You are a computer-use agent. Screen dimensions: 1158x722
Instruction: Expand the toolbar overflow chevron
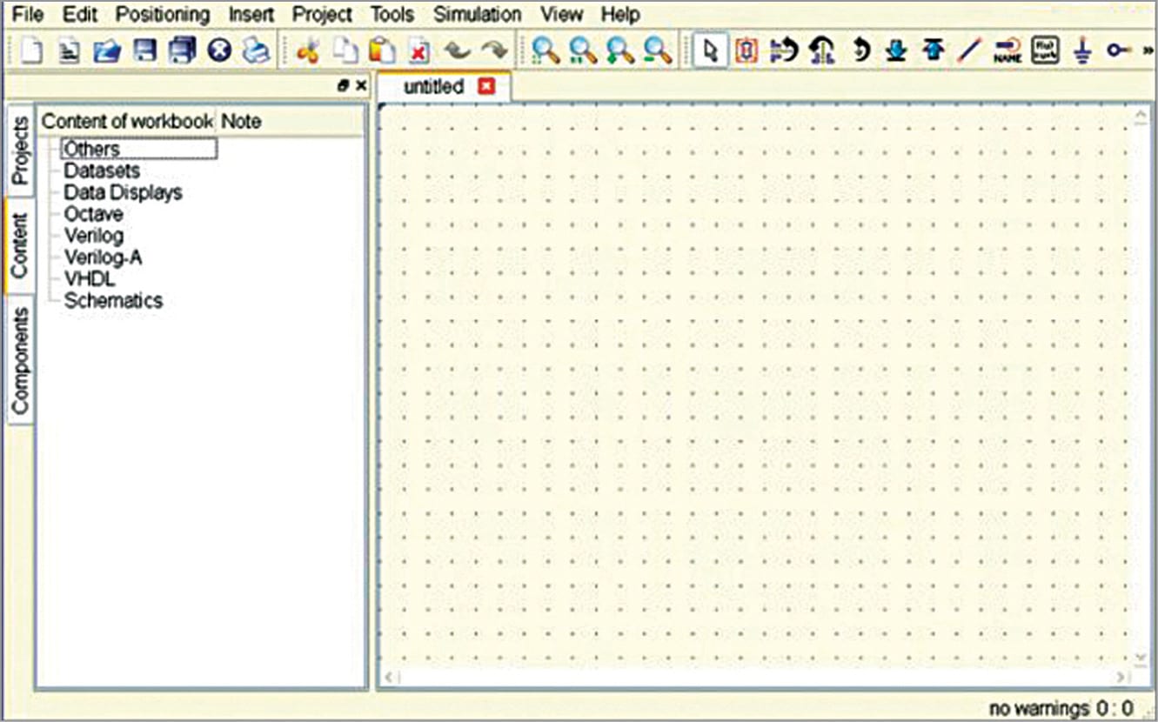coord(1147,51)
